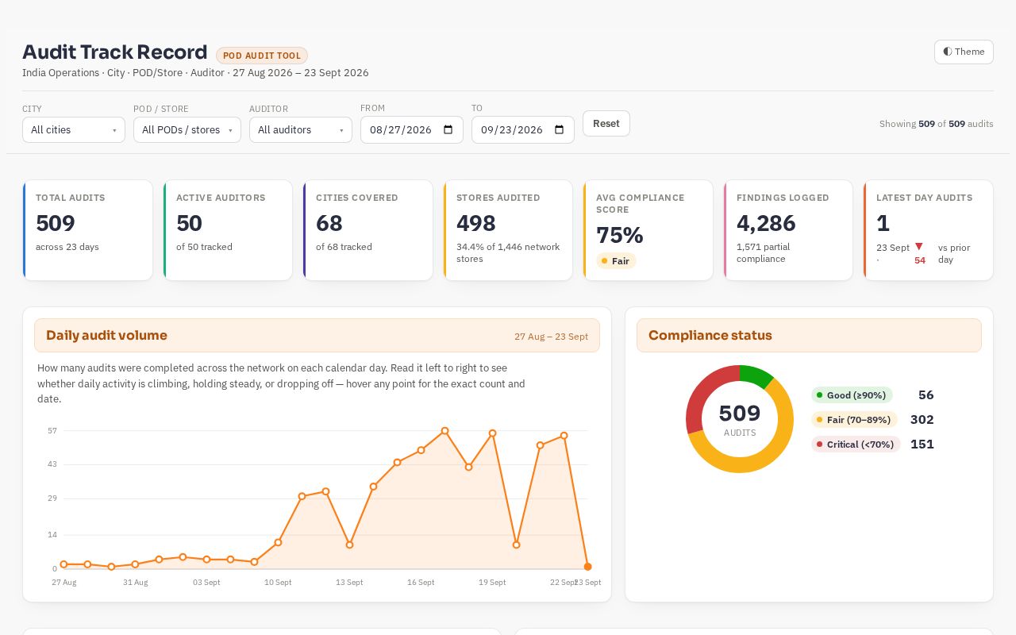This screenshot has height=635, width=1016.
Task: Click the Cities Covered card showing 68
Action: pyautogui.click(x=368, y=230)
